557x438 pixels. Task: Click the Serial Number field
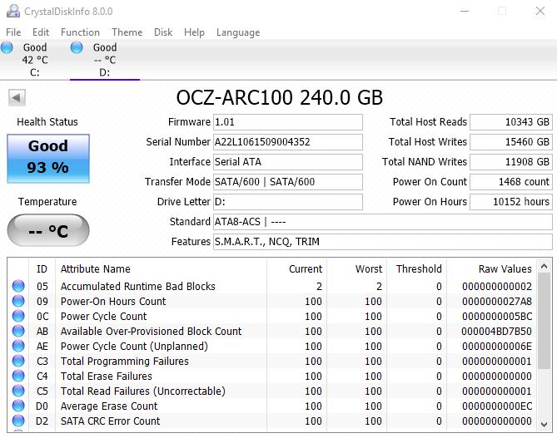pyautogui.click(x=288, y=142)
